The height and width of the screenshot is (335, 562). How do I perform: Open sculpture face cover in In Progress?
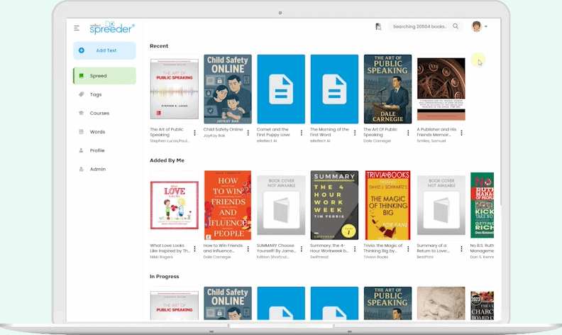(441, 303)
